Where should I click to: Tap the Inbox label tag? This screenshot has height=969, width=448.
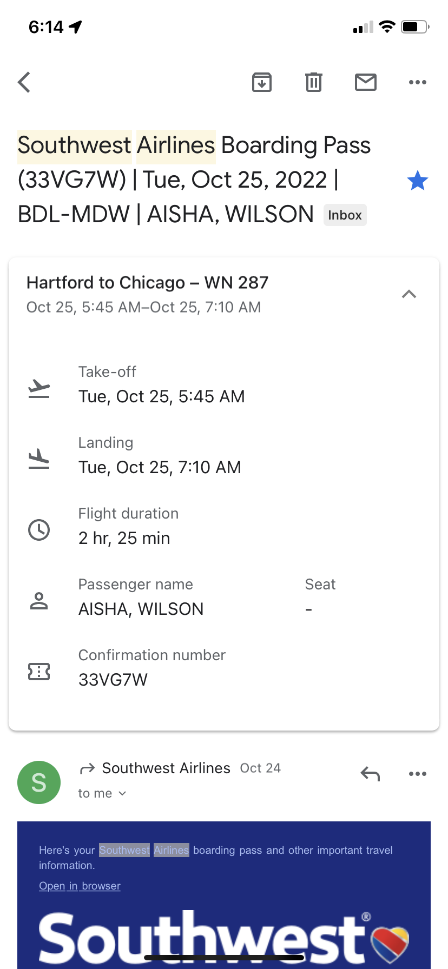tap(345, 215)
